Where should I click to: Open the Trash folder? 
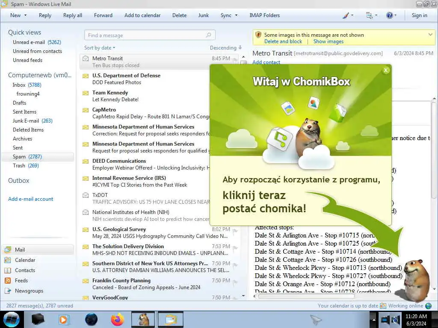26,166
